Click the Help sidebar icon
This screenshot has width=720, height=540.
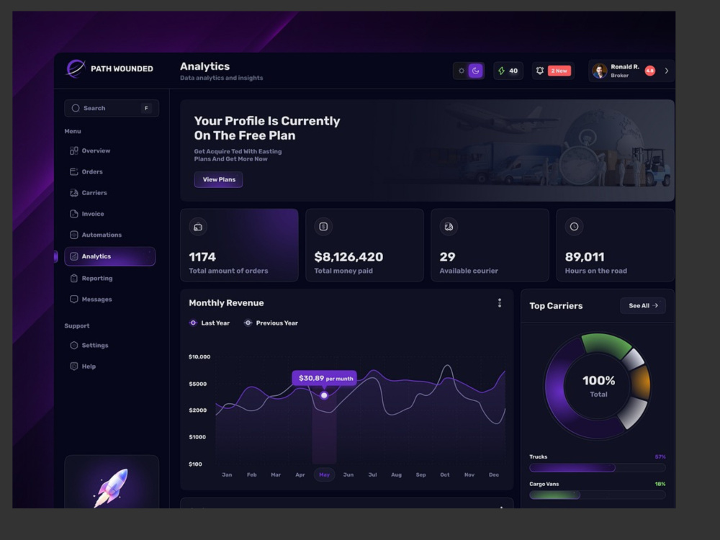tap(74, 366)
